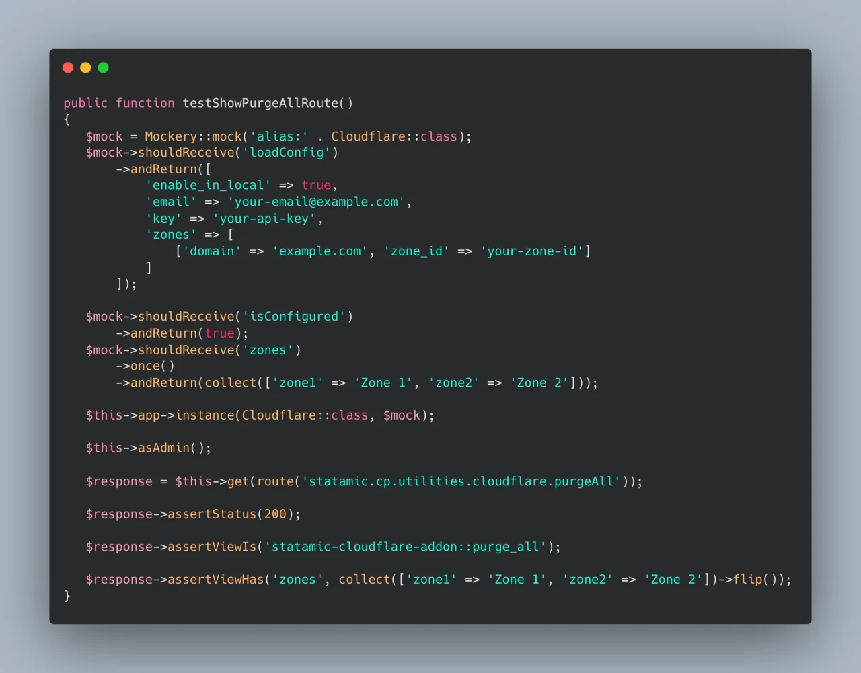The image size is (861, 673).
Task: Click the 'example.com' domain string
Action: [x=320, y=251]
